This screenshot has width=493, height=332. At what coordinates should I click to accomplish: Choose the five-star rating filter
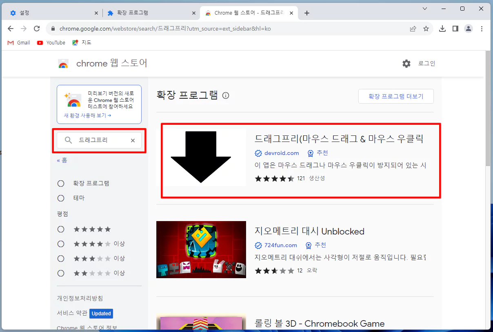point(61,229)
